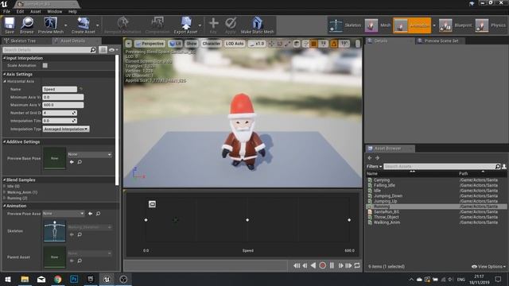Click the x1.0 playback speed button
509x286 pixels.
click(x=257, y=44)
